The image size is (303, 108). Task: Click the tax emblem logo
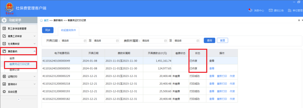pyautogui.click(x=9, y=8)
